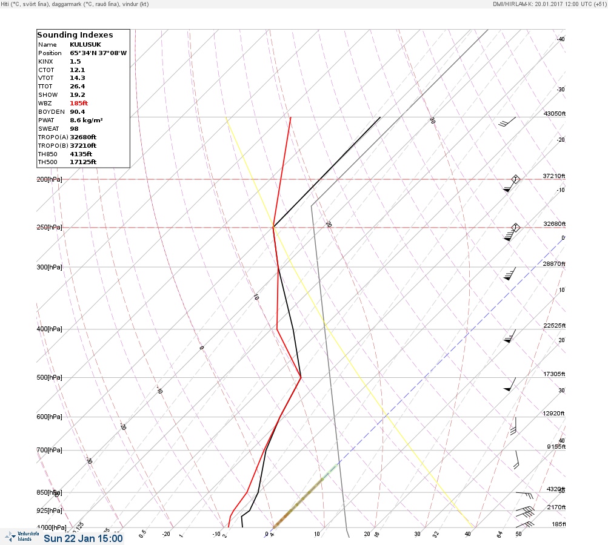This screenshot has width=608, height=545.
Task: Click the TROPO(A) value 32680ft
Action: (x=83, y=137)
